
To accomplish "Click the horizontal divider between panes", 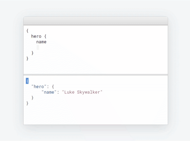I will [x=96, y=75].
